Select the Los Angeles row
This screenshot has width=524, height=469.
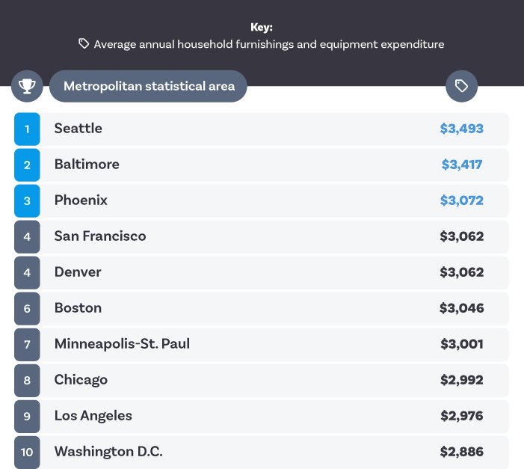[x=262, y=416]
